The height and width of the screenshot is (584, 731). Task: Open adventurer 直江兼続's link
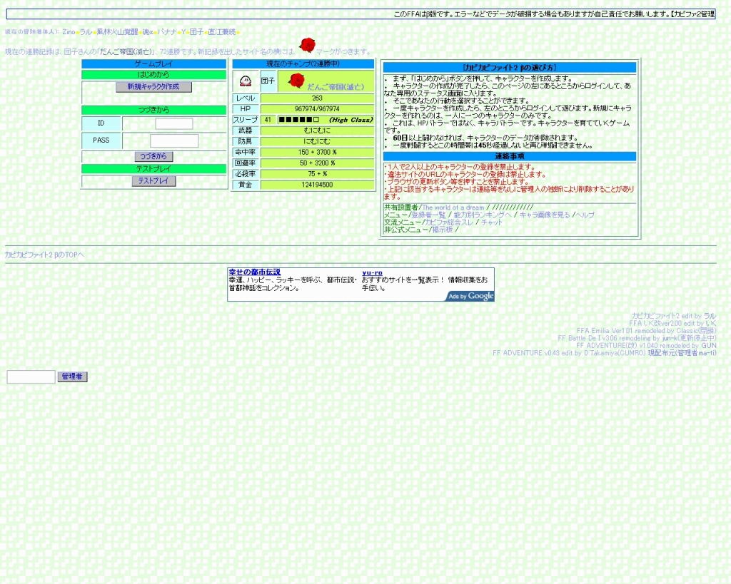pyautogui.click(x=221, y=32)
